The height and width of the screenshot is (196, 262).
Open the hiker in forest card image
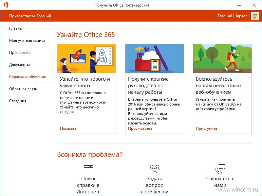[x=222, y=58]
